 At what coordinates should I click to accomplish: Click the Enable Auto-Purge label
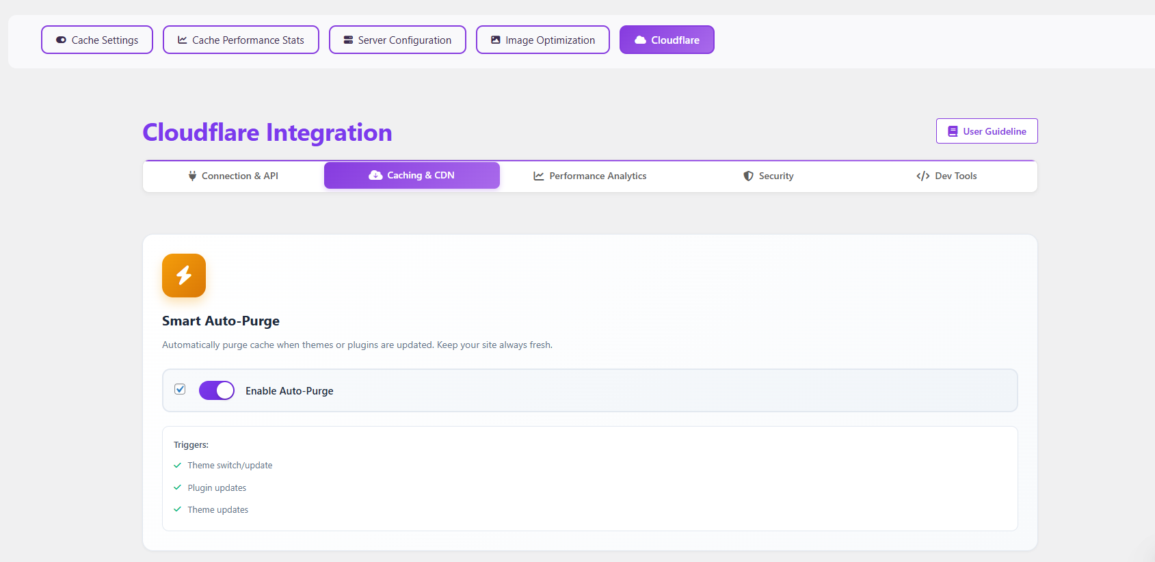point(289,391)
